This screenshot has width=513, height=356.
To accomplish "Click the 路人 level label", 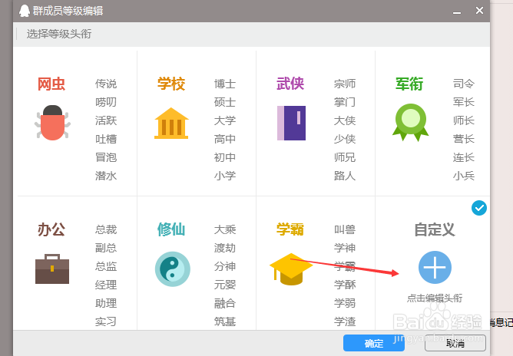I will 345,176.
